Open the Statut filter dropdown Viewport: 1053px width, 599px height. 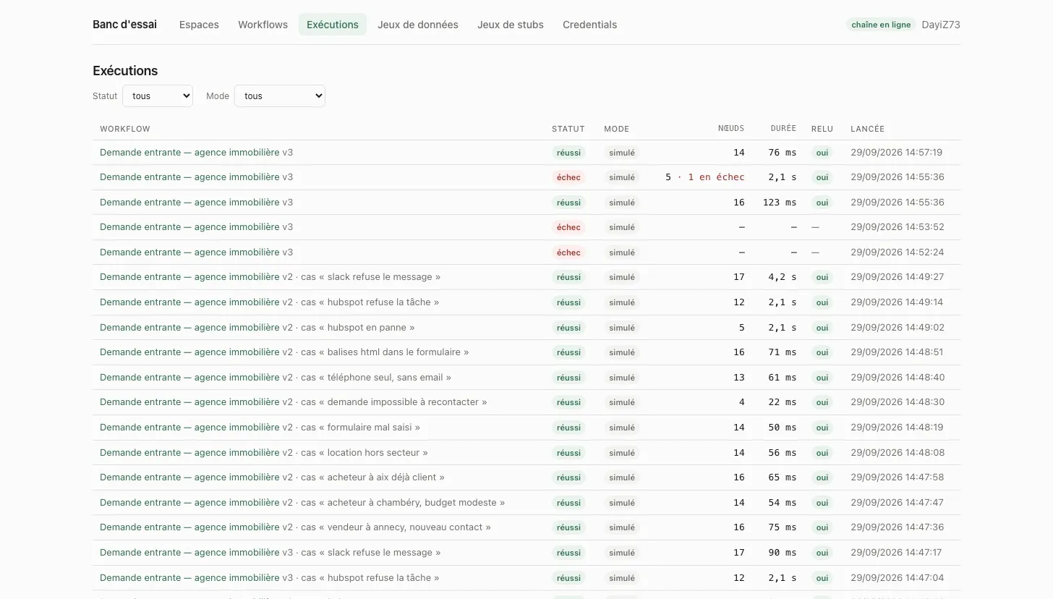point(158,95)
